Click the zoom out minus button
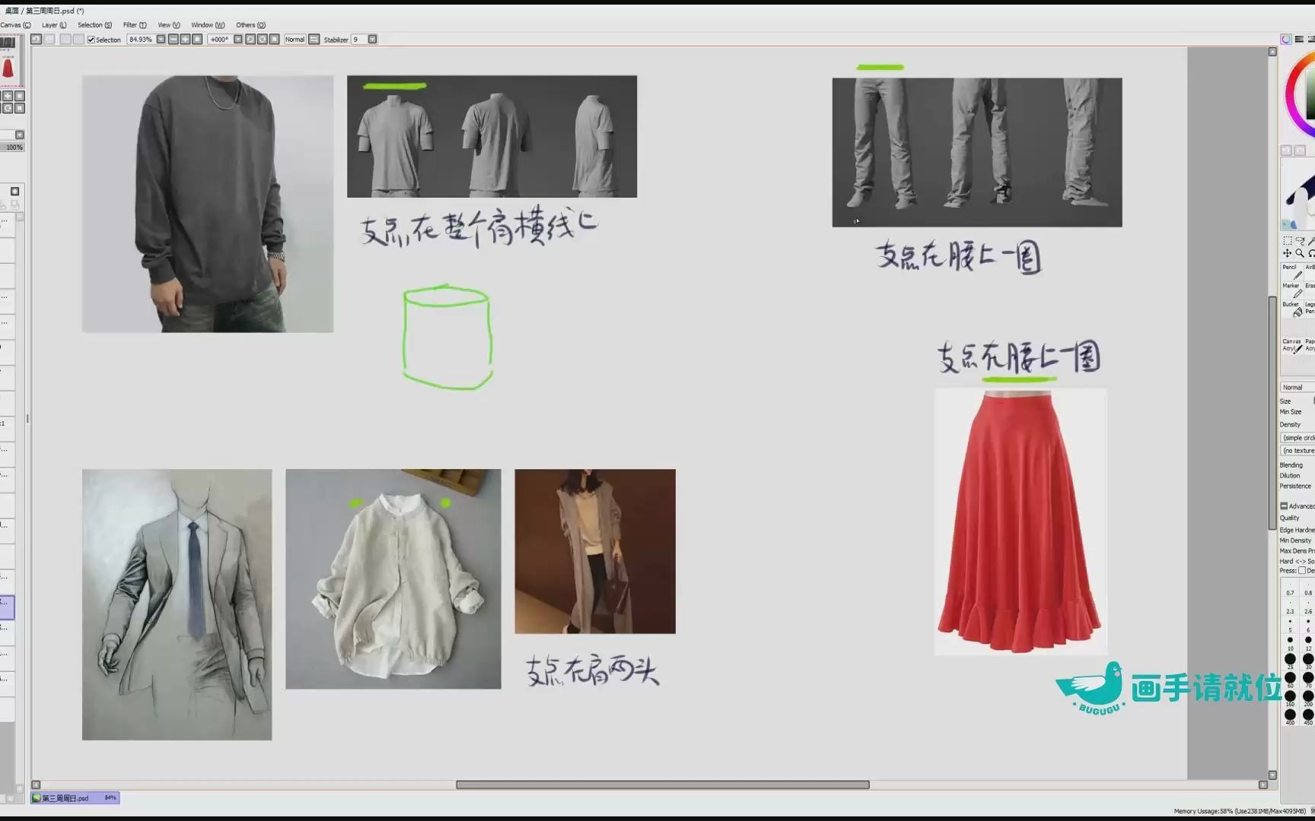 point(173,40)
